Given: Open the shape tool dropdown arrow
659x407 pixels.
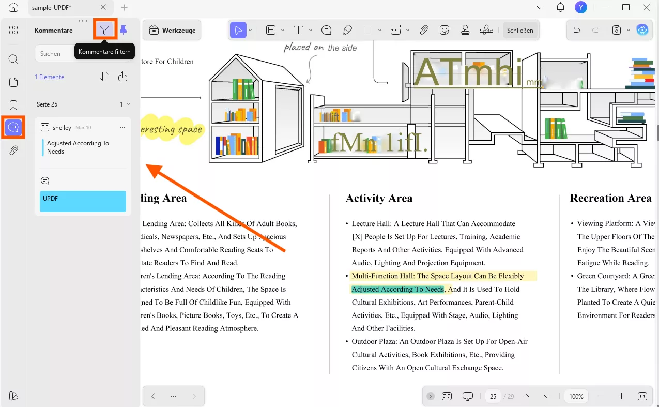Looking at the screenshot, I should (380, 30).
